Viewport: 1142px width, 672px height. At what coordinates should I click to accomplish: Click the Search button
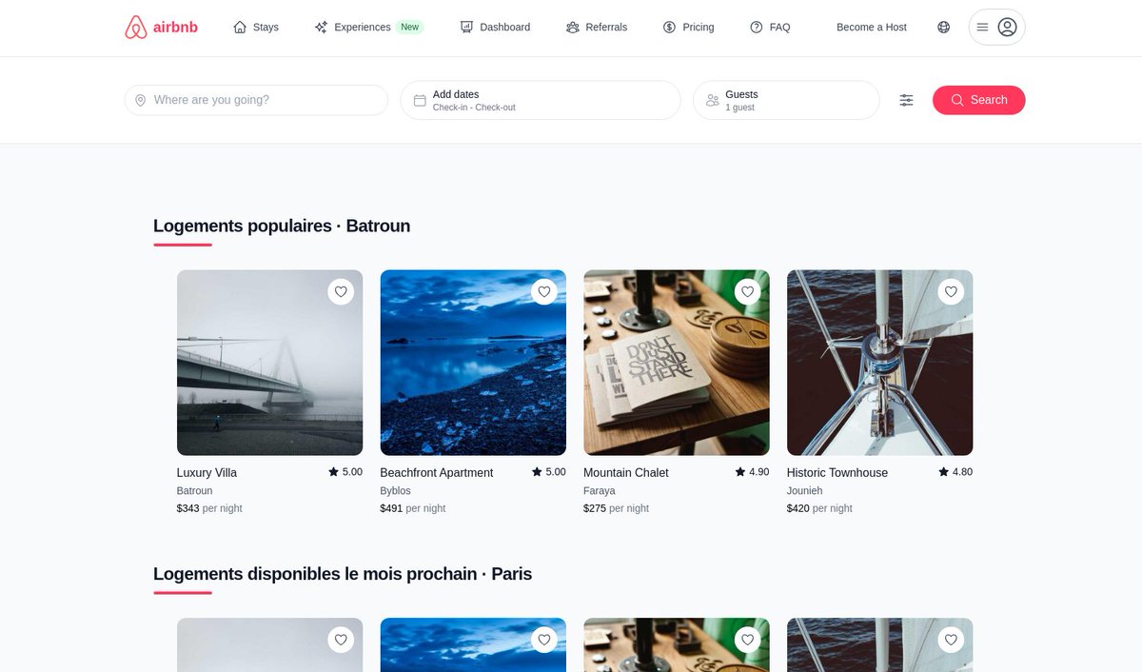(978, 100)
